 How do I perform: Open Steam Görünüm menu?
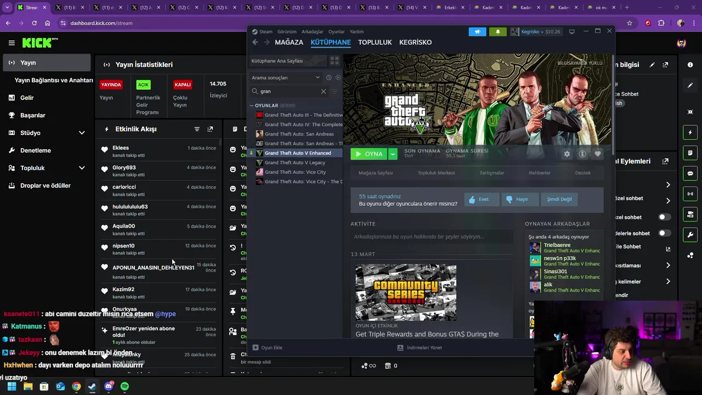pos(287,32)
